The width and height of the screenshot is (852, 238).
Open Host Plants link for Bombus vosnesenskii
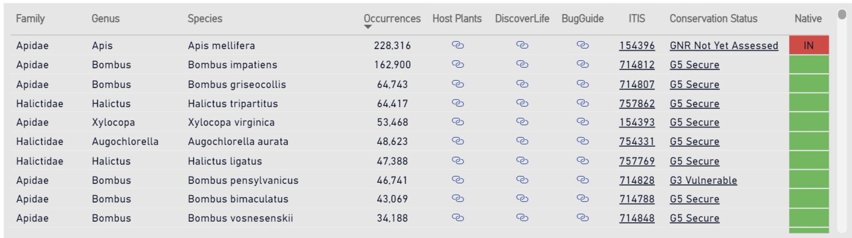tap(458, 217)
